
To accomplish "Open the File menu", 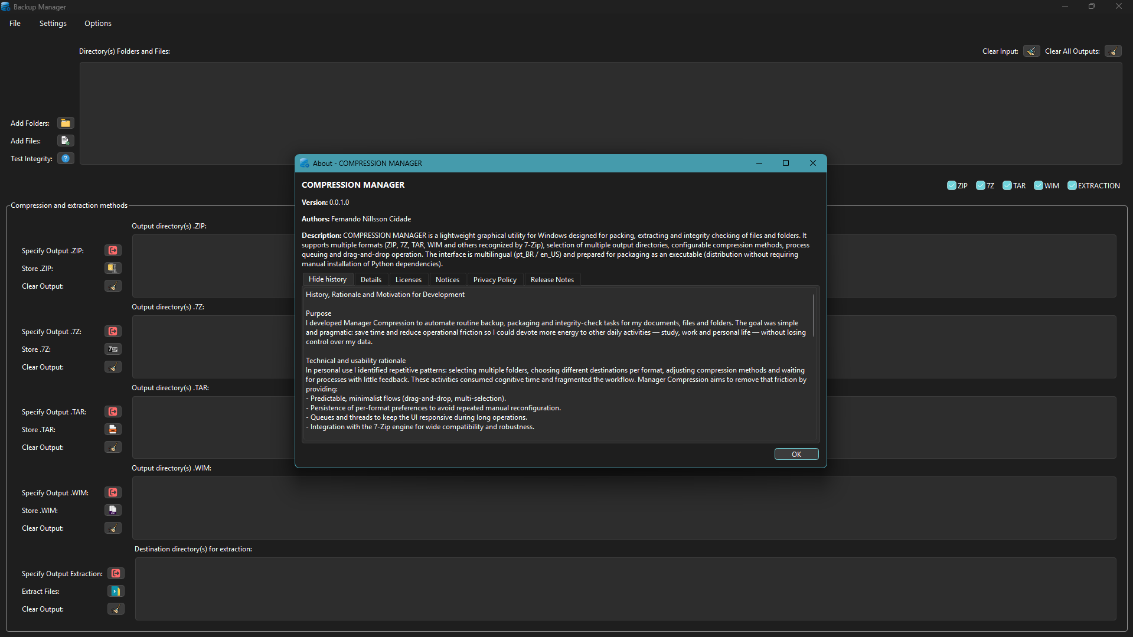I will 15,23.
